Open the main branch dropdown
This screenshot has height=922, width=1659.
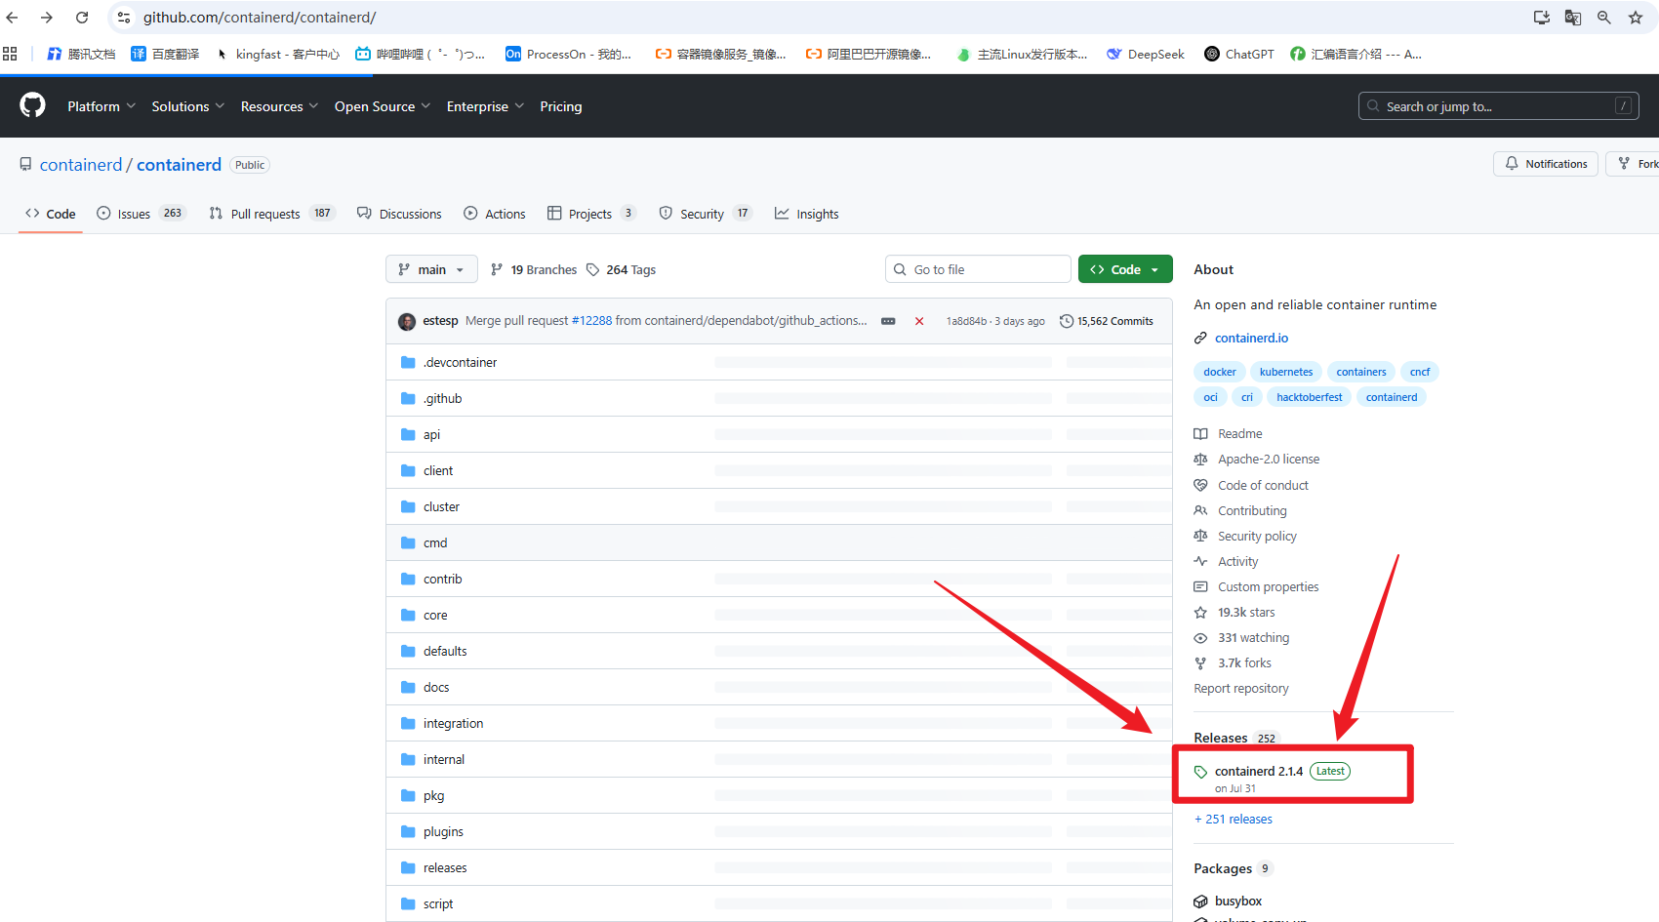(x=431, y=269)
